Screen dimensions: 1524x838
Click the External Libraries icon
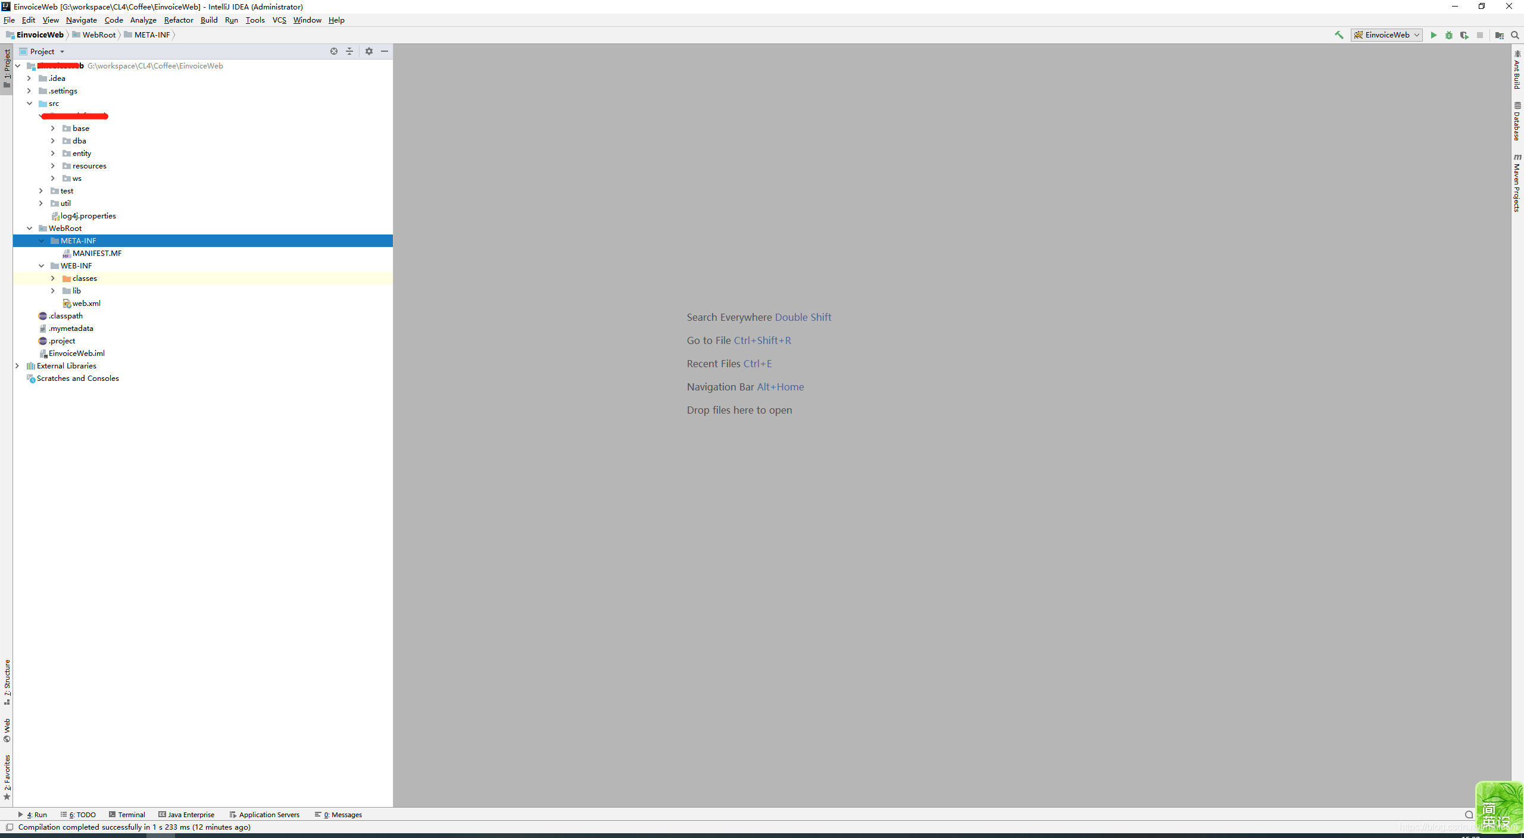point(31,366)
